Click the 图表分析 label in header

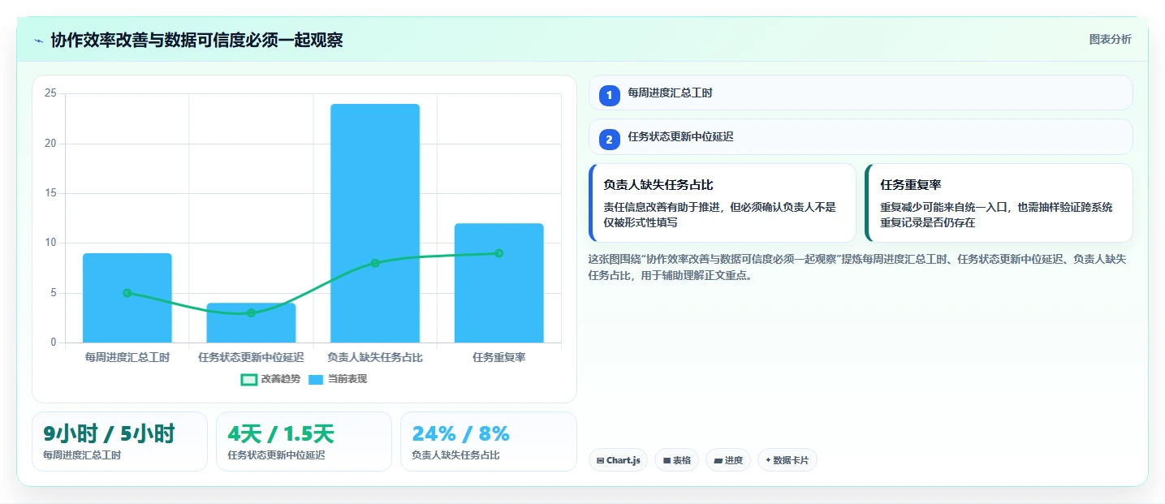tap(1110, 40)
